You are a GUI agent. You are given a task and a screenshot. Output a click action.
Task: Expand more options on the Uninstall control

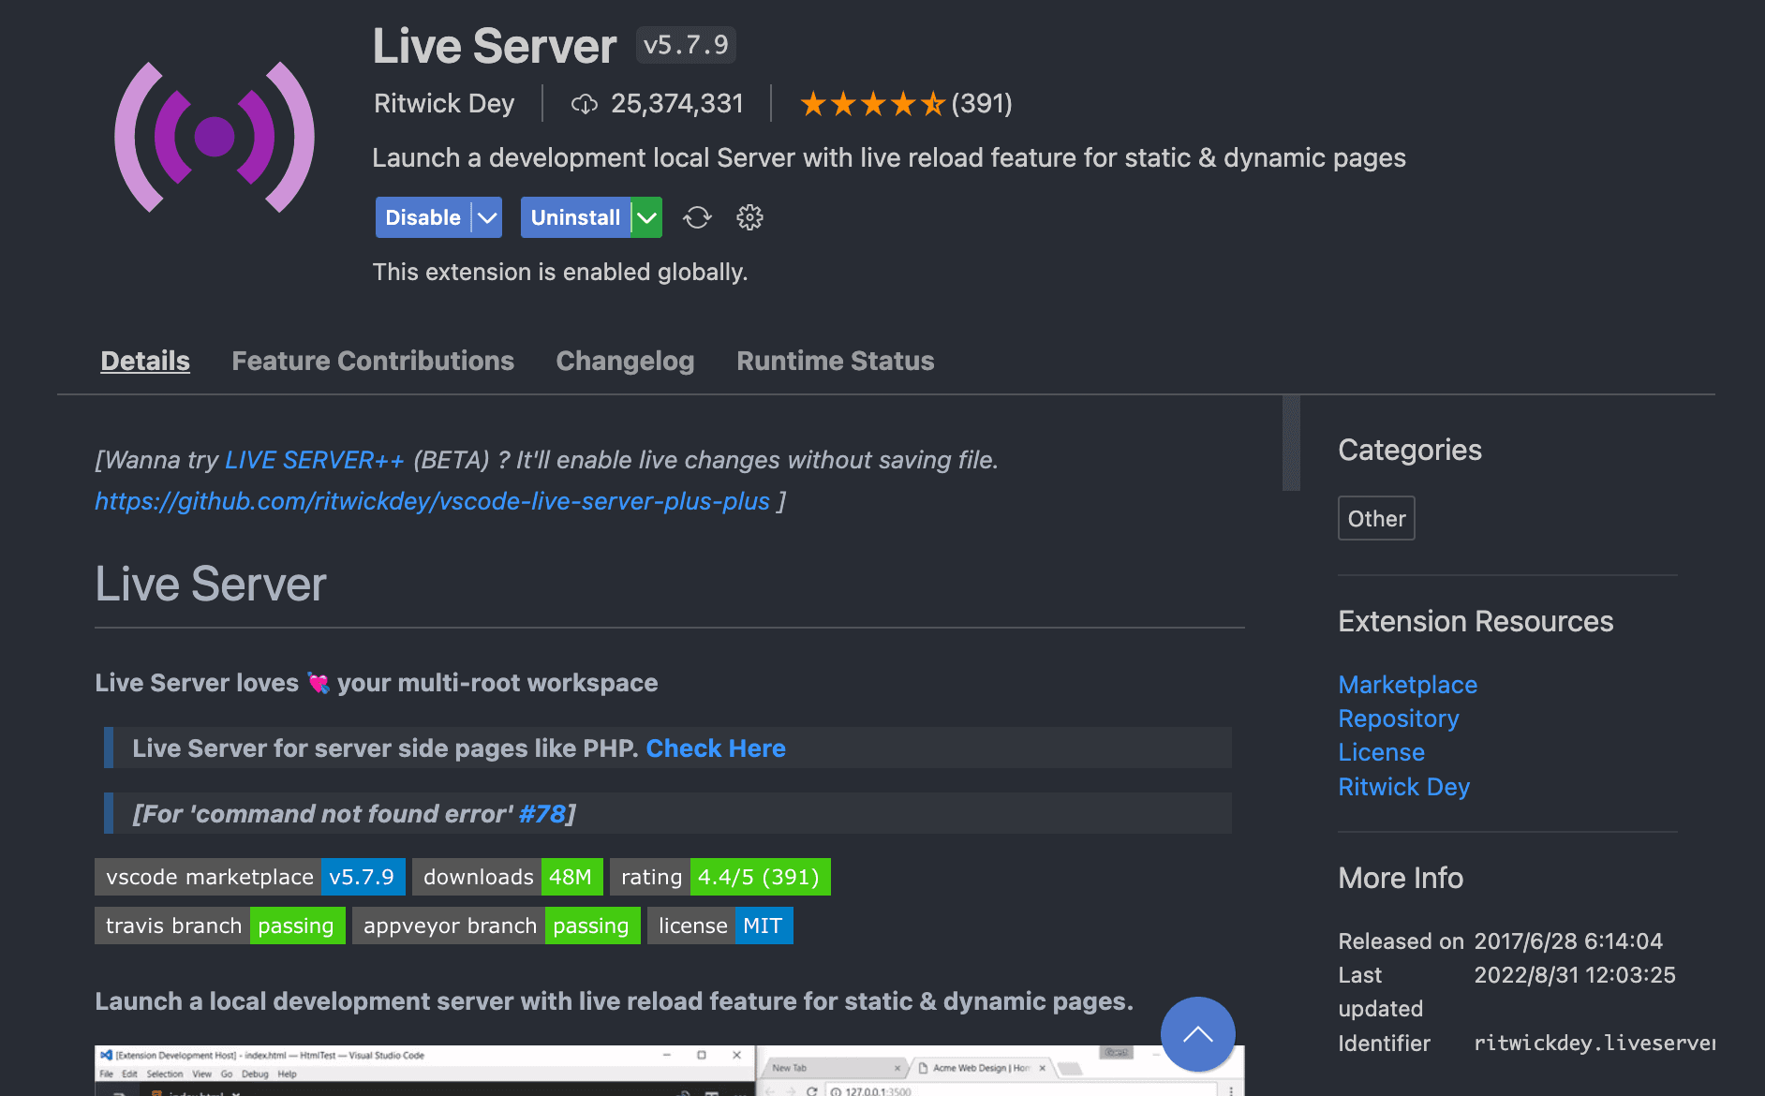[646, 216]
